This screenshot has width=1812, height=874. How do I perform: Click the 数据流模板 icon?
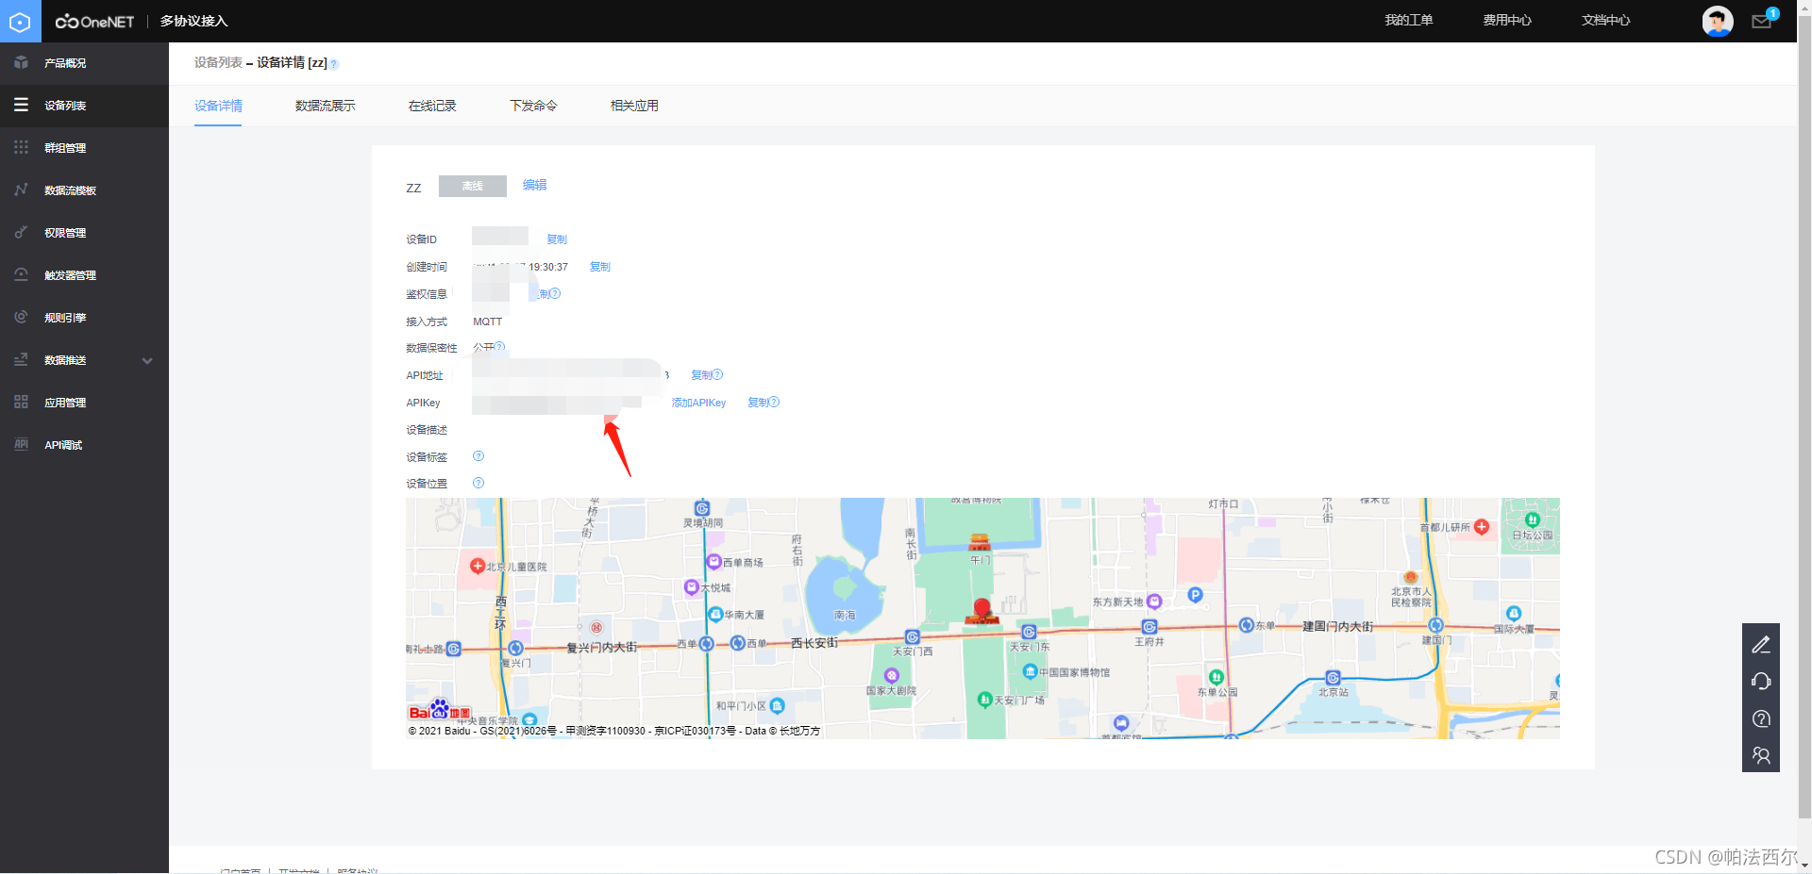tap(21, 190)
